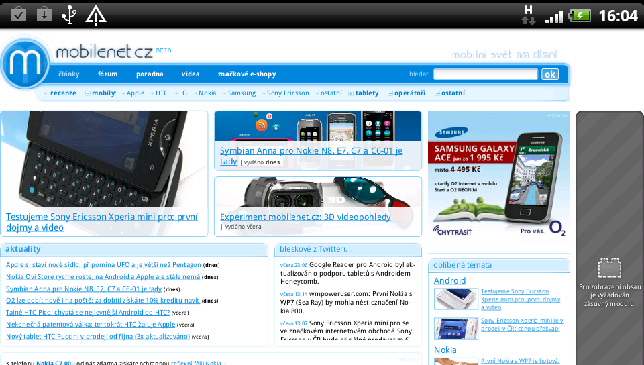Click the mobilenet.cz round logo
Screen dimensions: 644x365
pos(25,64)
